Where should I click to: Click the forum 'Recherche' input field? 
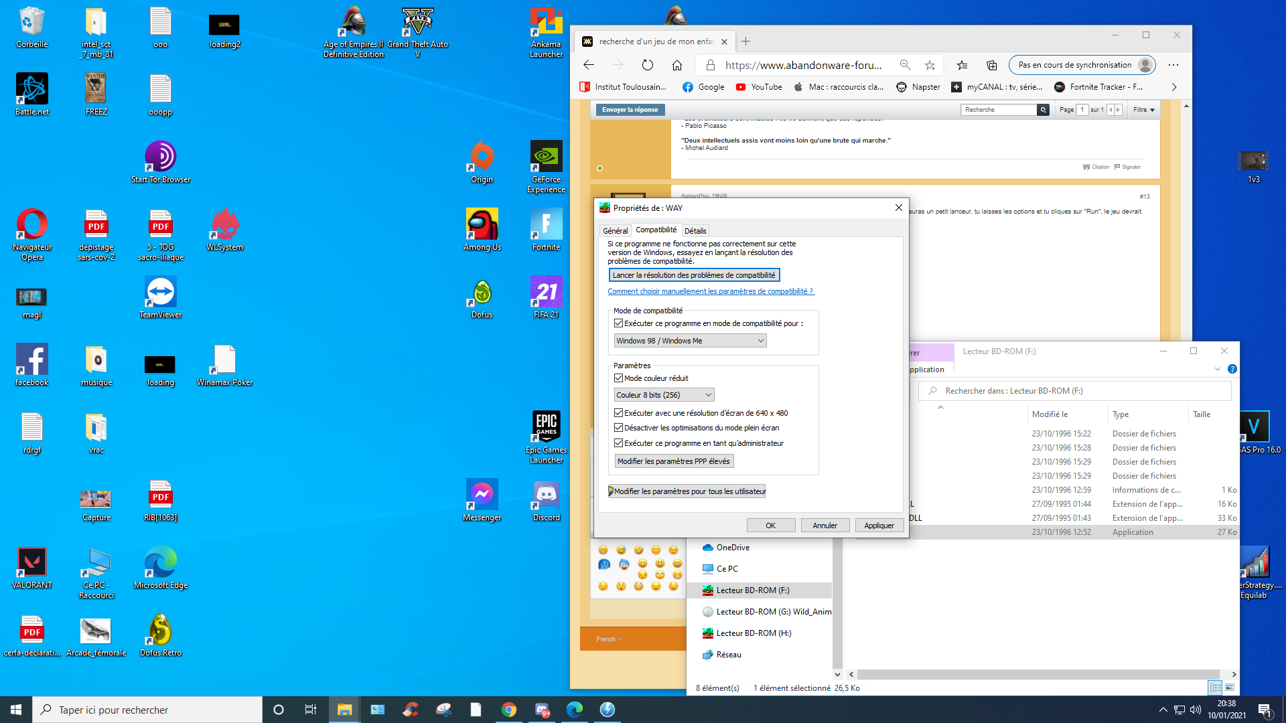(x=999, y=110)
